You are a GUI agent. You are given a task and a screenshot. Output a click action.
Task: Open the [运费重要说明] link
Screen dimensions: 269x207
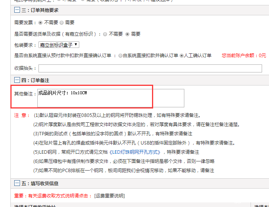coord(109,196)
